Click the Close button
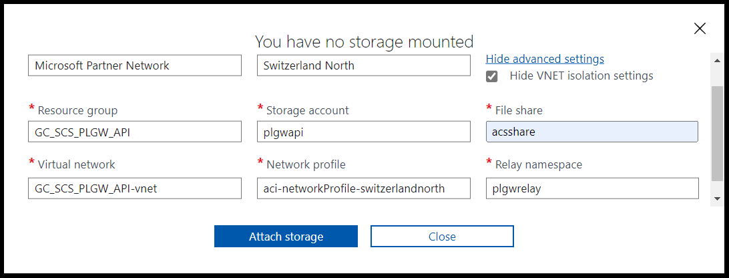Viewport: 729px width, 278px height. tap(442, 237)
